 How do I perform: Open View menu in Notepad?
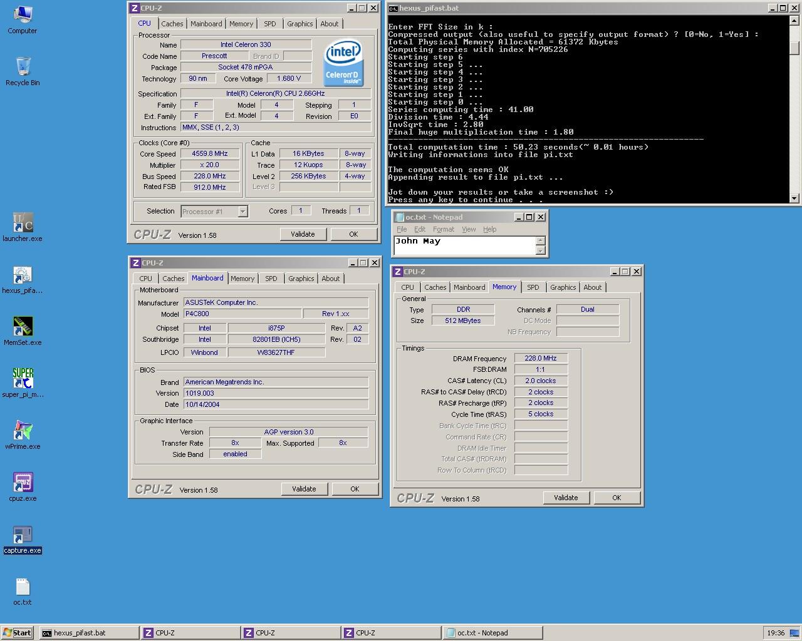pos(469,229)
